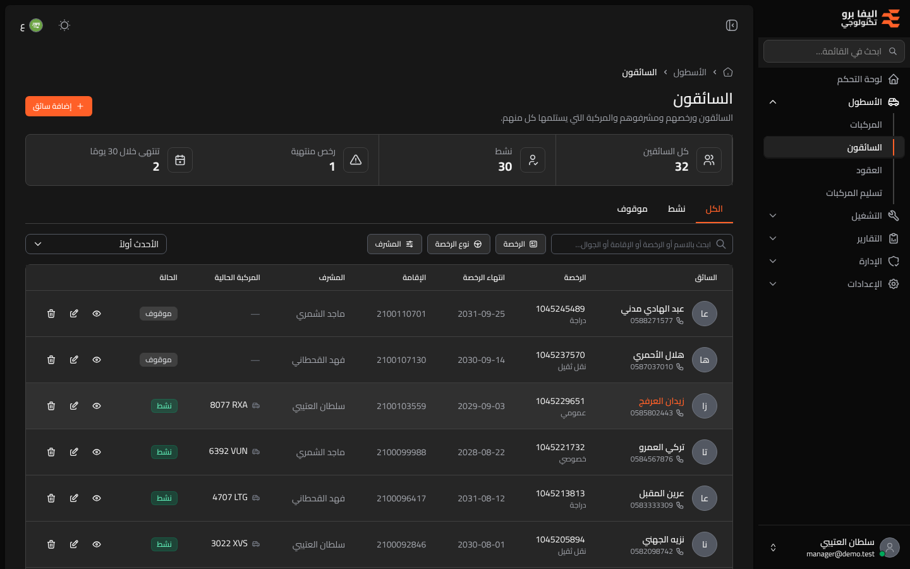This screenshot has height=569, width=910.
Task: Click all drivers stat card icon
Action: [x=709, y=160]
